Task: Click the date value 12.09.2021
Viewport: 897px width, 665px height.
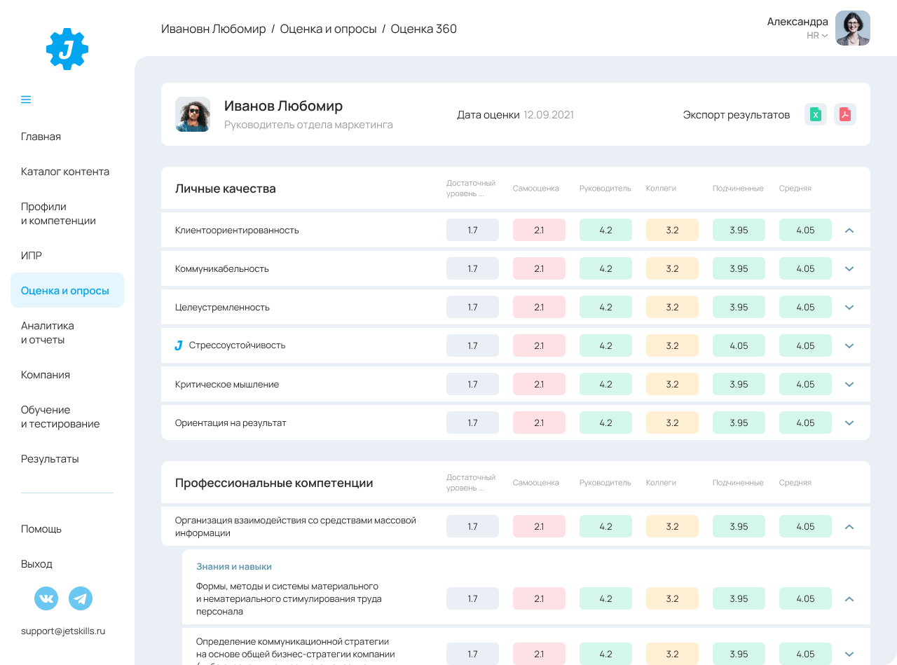Action: [x=549, y=114]
